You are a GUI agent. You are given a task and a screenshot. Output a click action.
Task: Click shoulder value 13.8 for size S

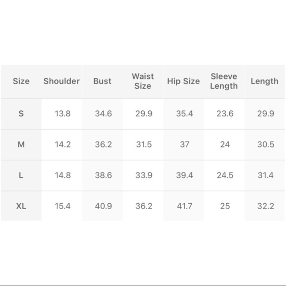tap(63, 114)
